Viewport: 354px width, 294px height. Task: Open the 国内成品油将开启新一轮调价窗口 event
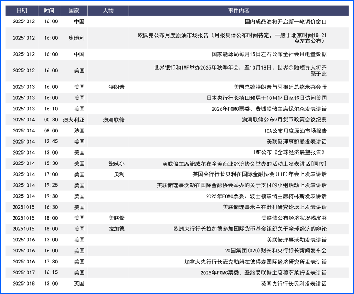click(x=285, y=22)
